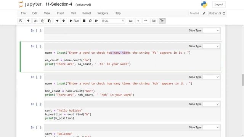
Task: Interrupt the kernel with stop icon
Action: click(x=84, y=21)
